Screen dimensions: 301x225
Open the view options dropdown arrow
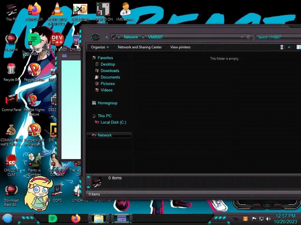(x=289, y=47)
